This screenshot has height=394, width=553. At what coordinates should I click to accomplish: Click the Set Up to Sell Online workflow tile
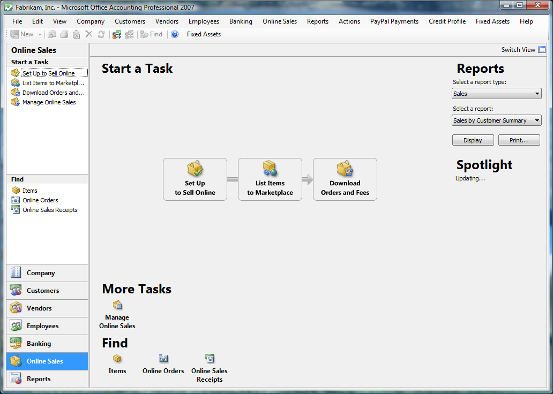point(195,179)
